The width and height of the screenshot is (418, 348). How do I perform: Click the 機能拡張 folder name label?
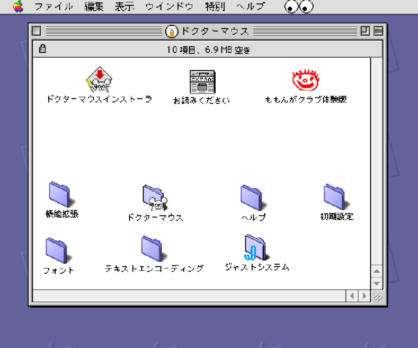tap(62, 214)
